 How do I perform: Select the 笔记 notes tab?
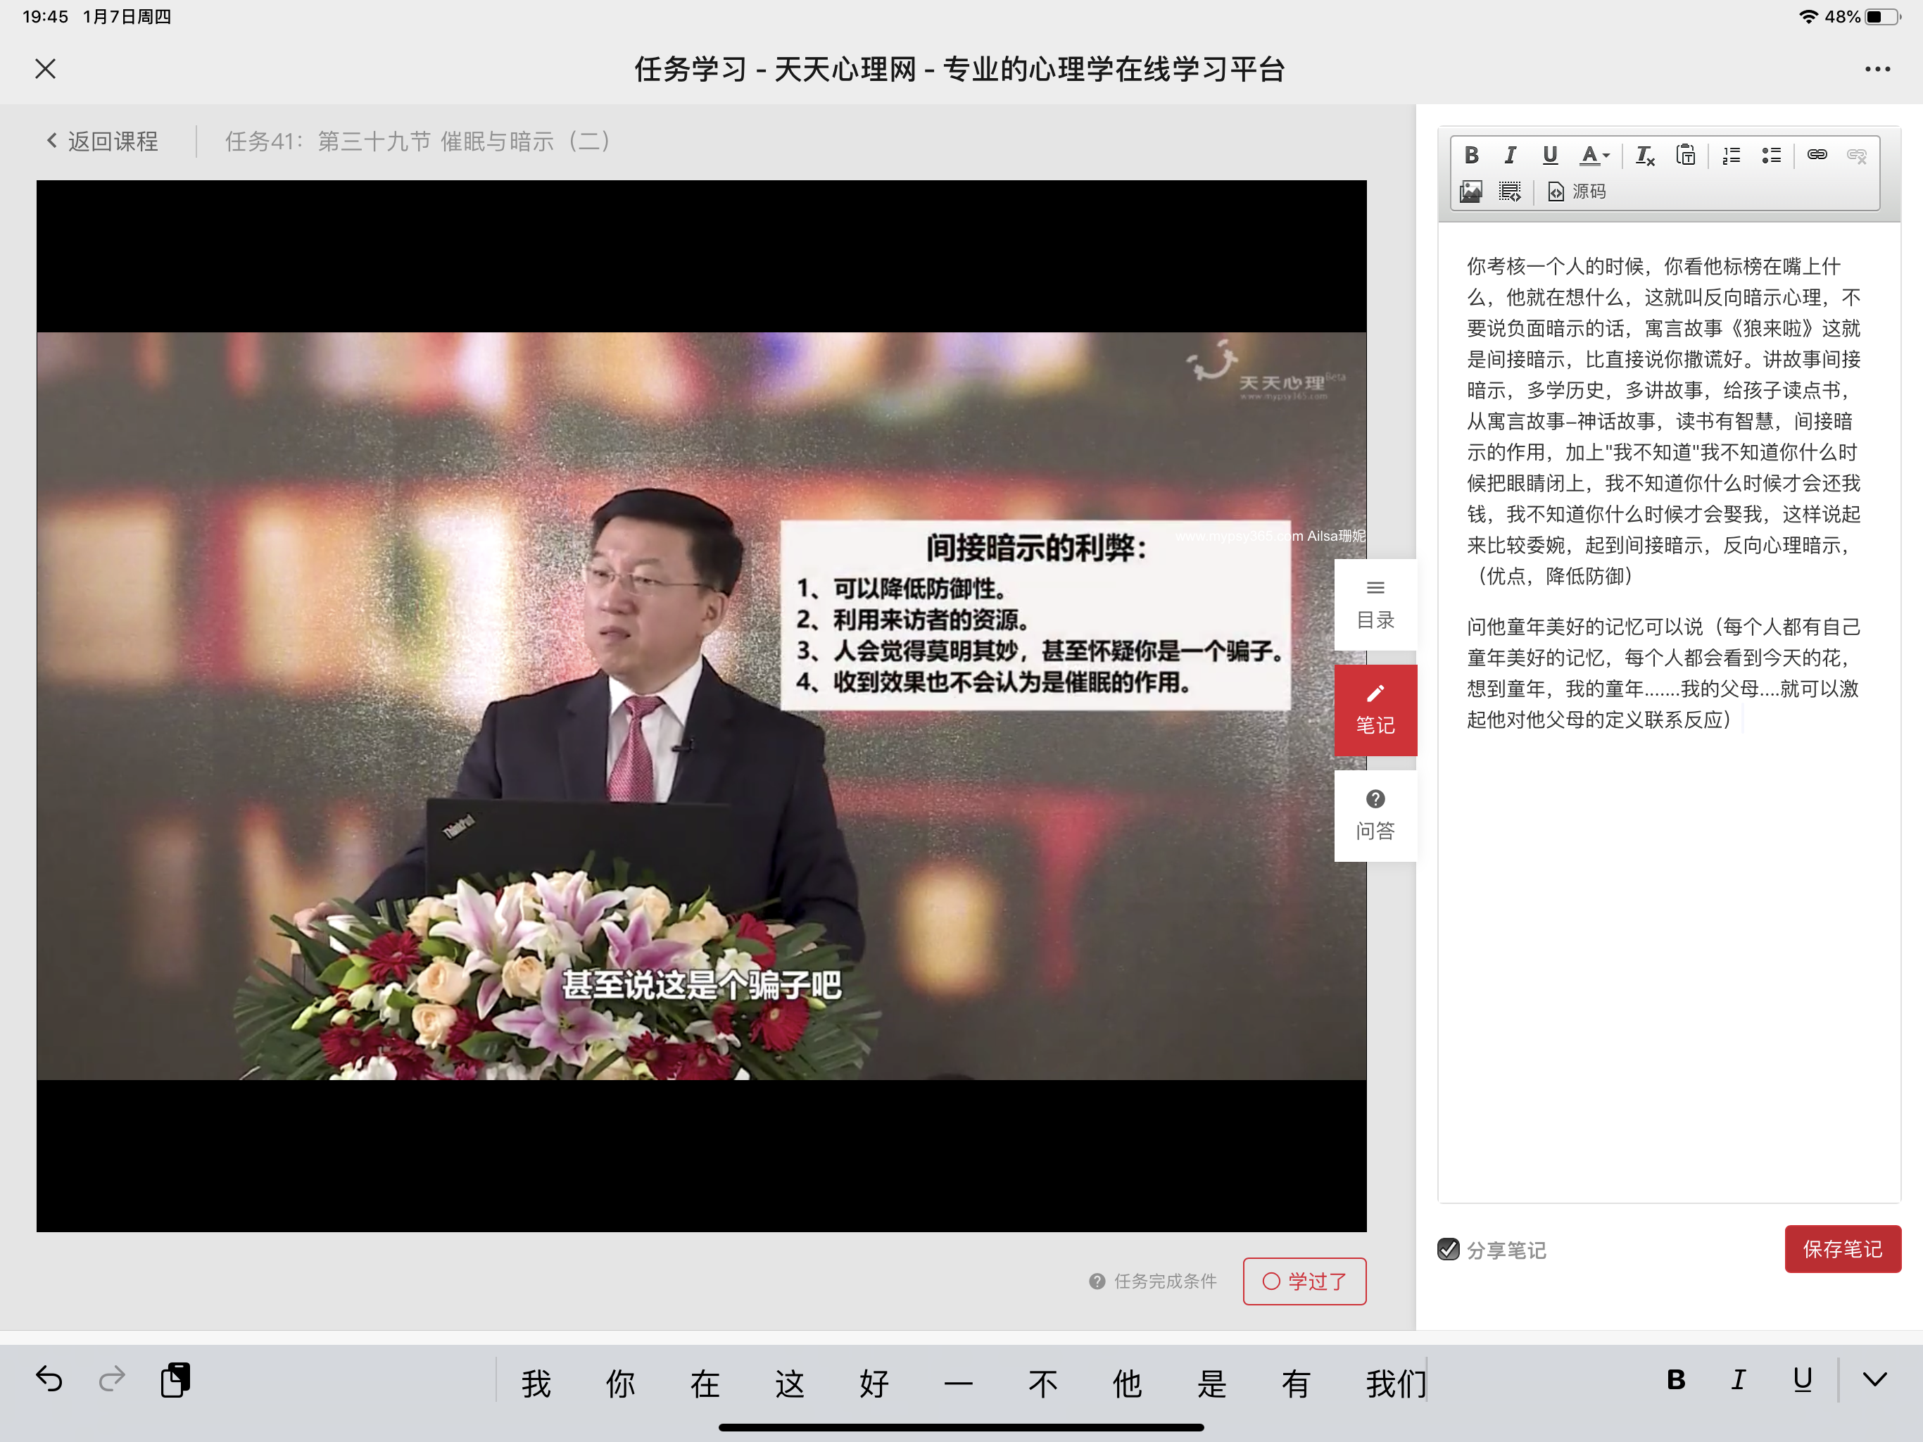coord(1375,710)
